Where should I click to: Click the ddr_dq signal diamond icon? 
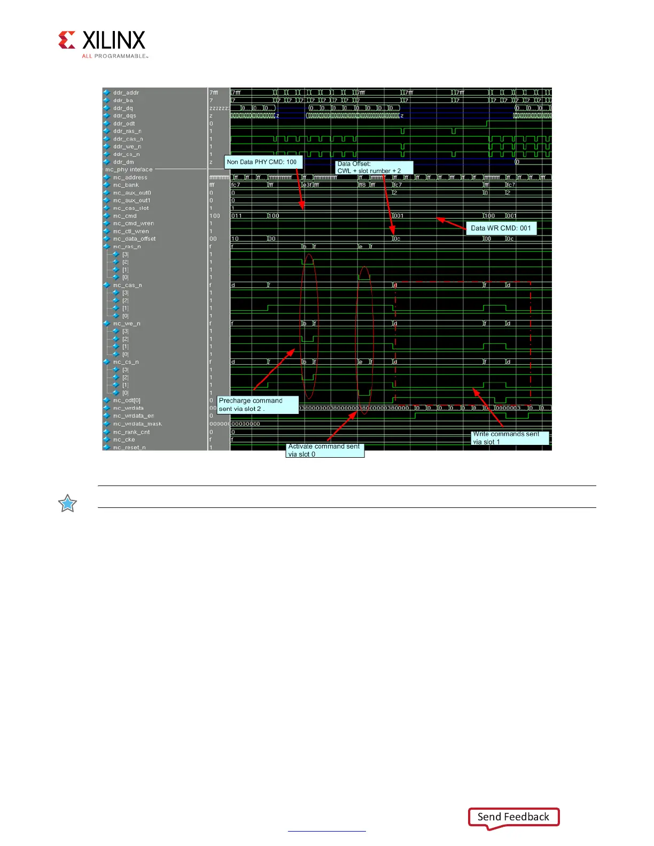pyautogui.click(x=107, y=108)
